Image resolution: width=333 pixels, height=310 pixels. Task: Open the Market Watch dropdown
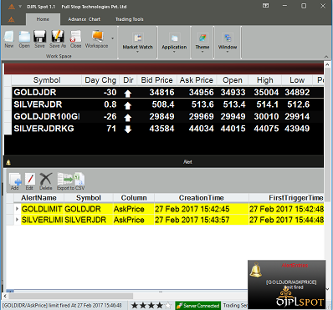137,42
